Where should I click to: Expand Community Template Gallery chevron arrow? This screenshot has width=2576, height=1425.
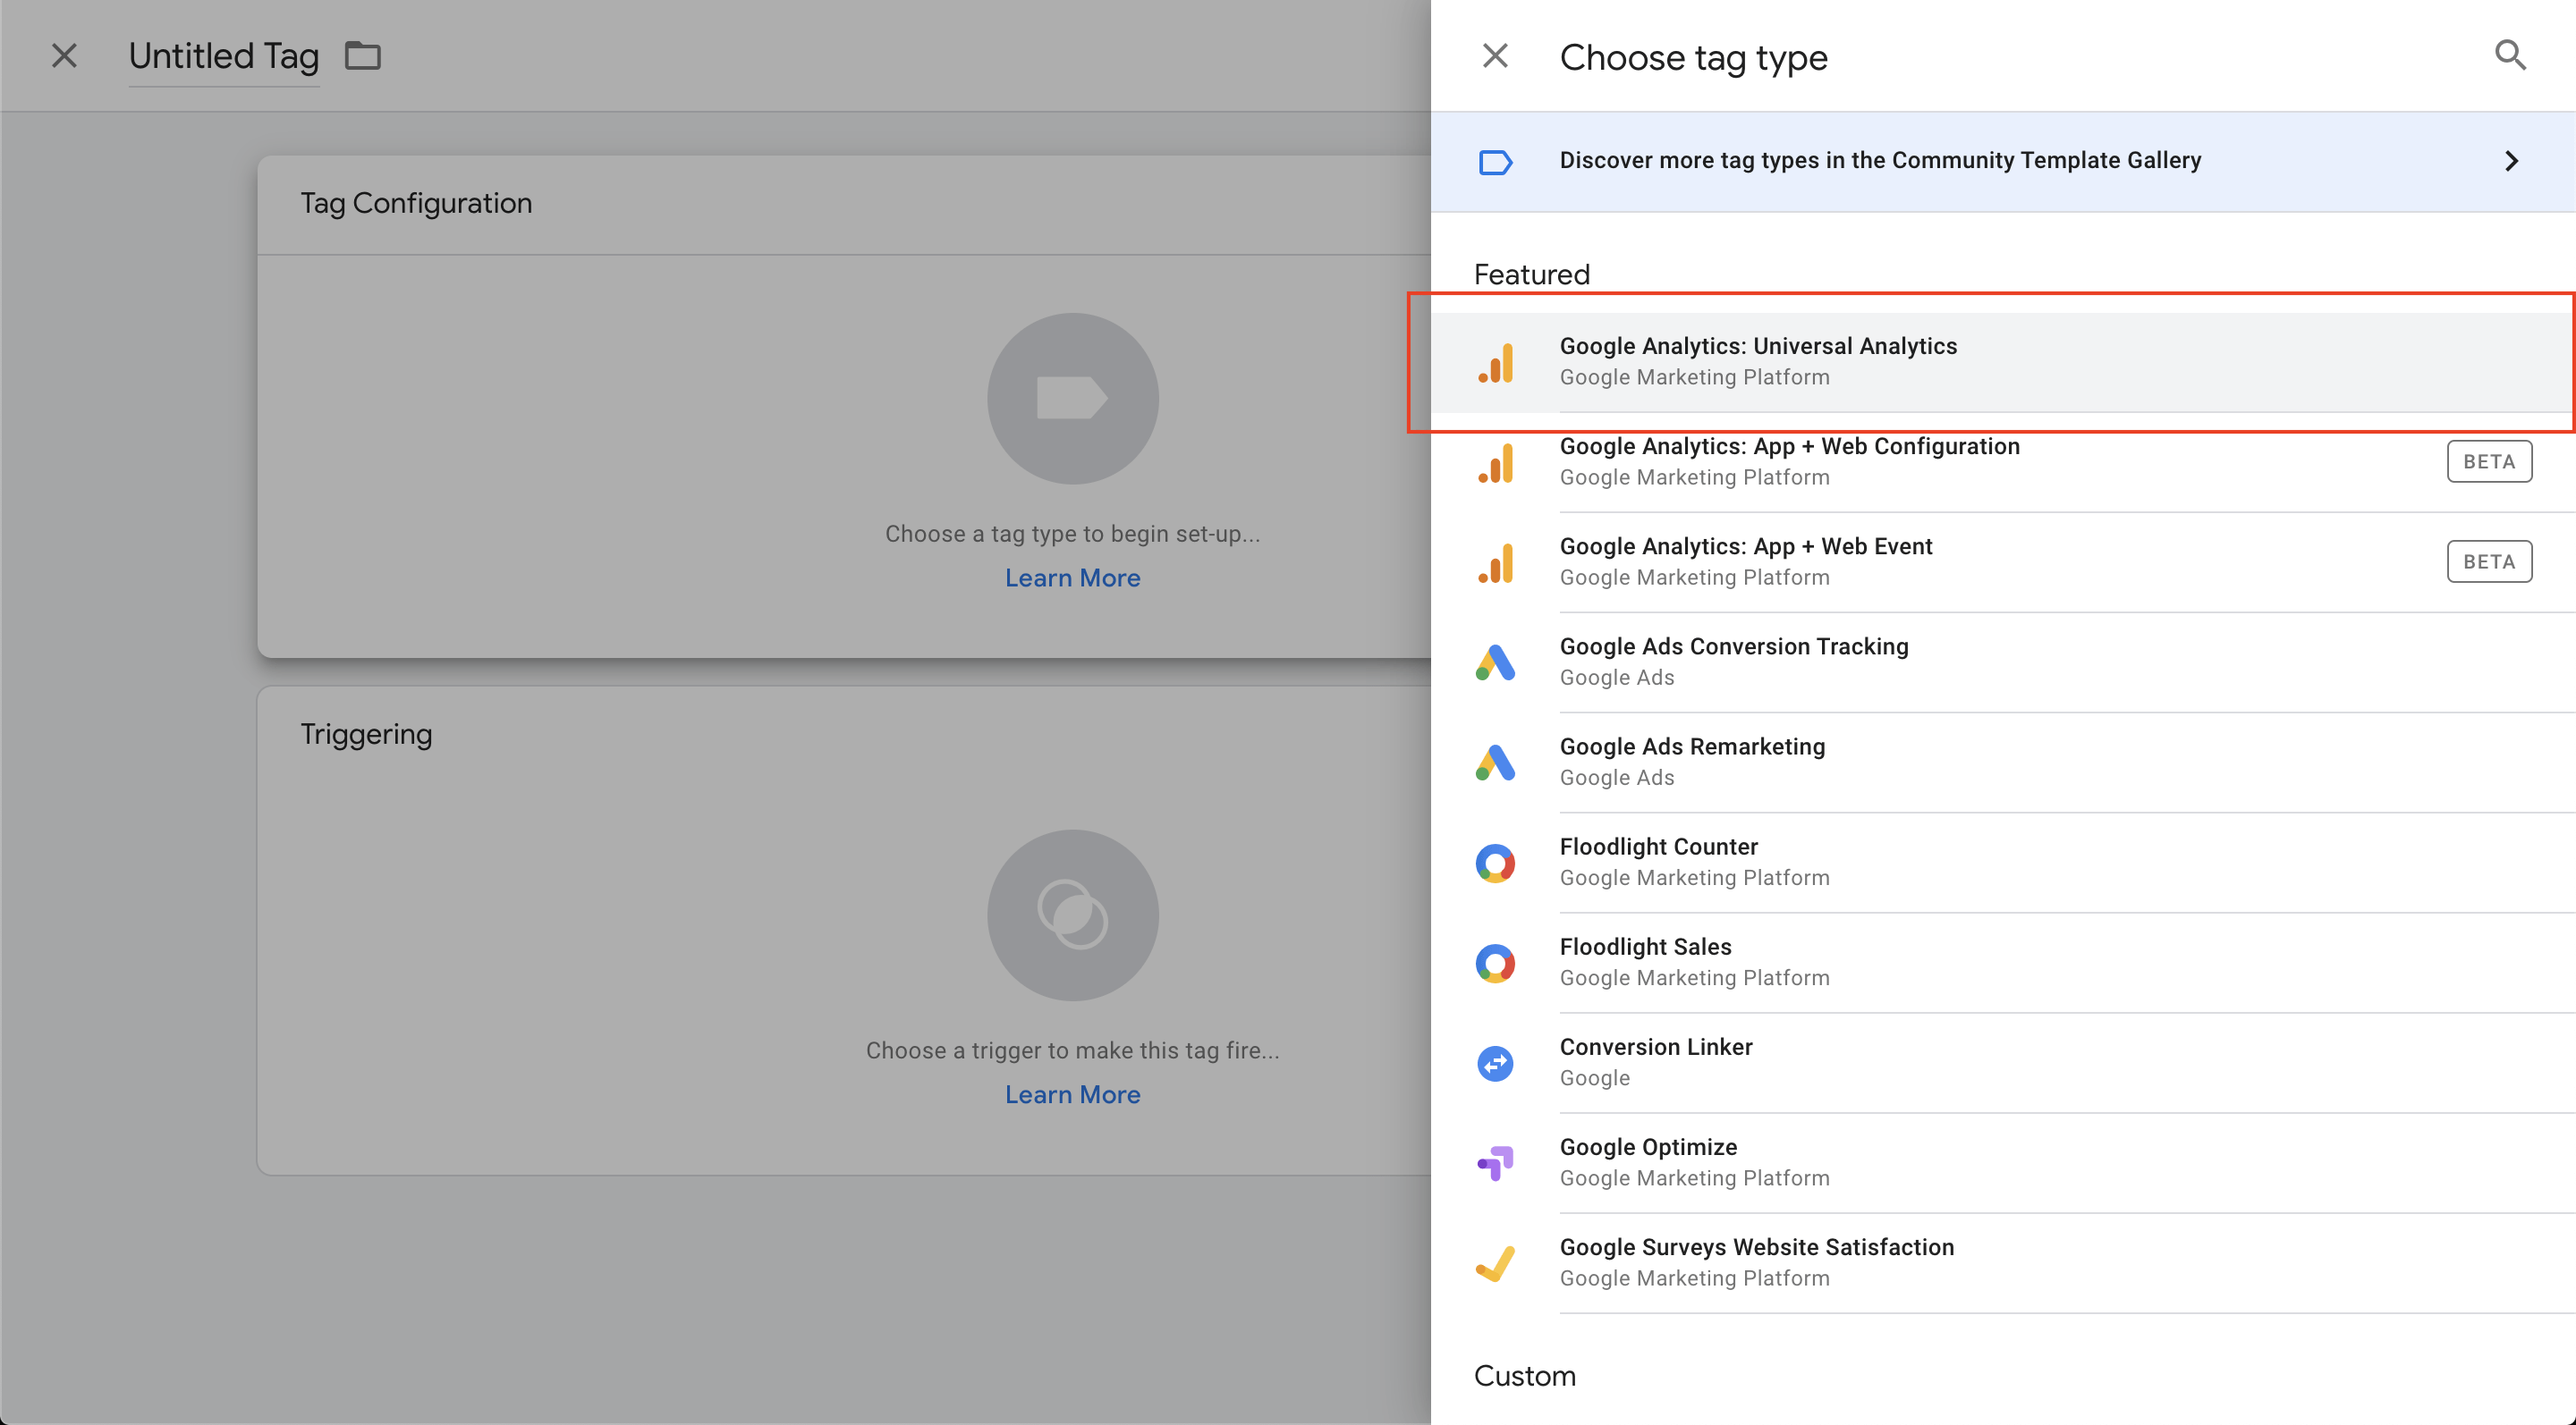(x=2510, y=161)
